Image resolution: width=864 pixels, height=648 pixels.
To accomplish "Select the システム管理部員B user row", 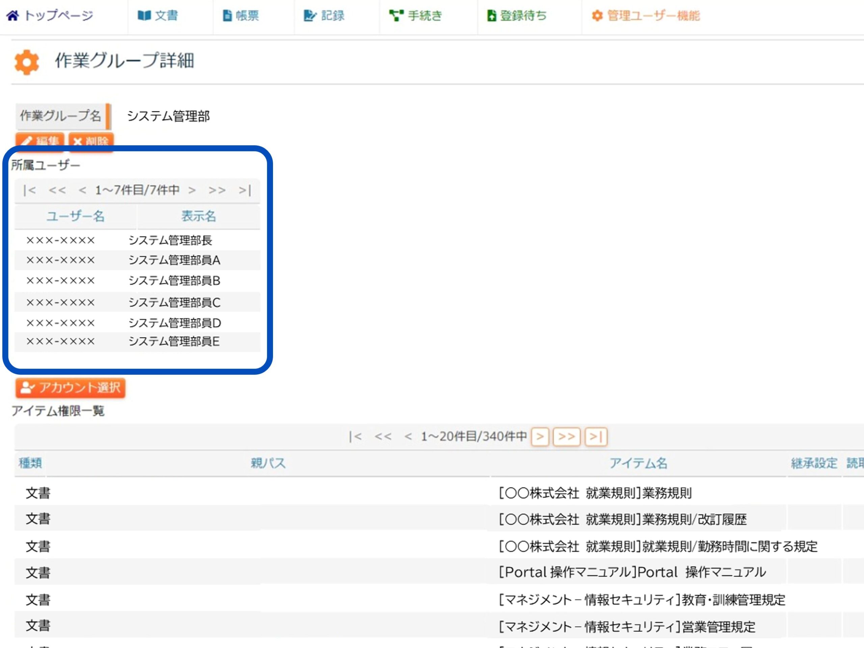I will click(x=174, y=280).
